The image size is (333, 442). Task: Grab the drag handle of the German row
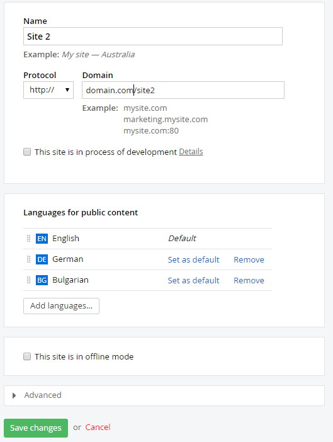coord(28,259)
